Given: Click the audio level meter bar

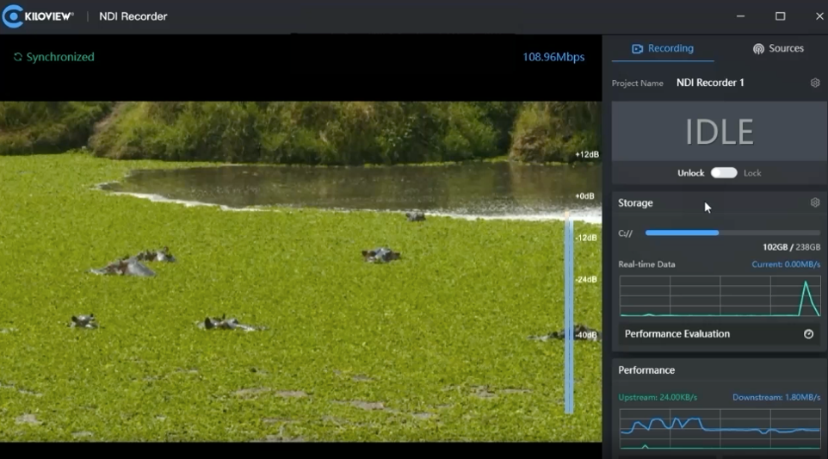Looking at the screenshot, I should 569,312.
